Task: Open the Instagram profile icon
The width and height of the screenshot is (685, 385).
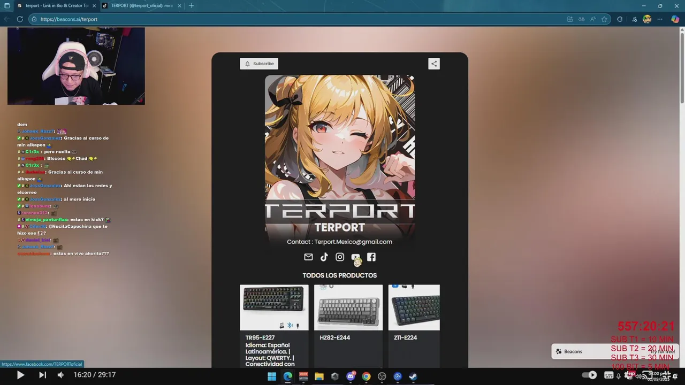Action: [340, 257]
